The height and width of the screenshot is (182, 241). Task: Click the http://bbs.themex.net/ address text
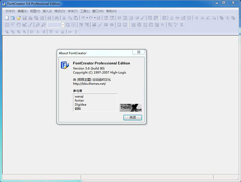[90, 84]
